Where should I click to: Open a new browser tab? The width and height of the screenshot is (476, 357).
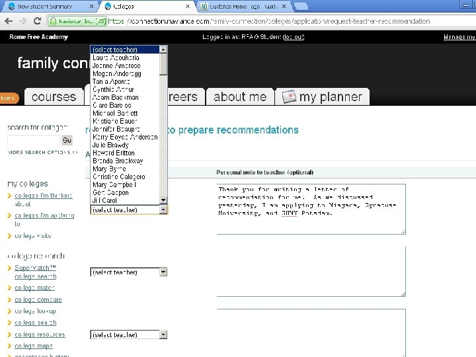[301, 7]
